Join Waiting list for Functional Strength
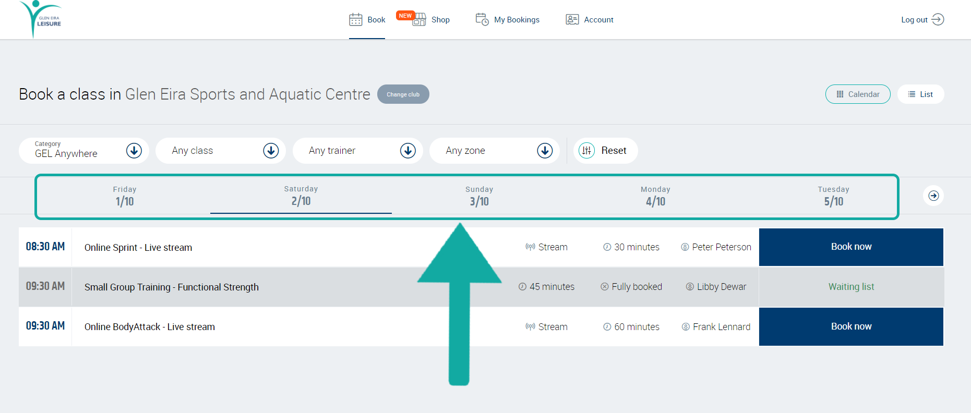Screen dimensions: 971x413 click(851, 287)
